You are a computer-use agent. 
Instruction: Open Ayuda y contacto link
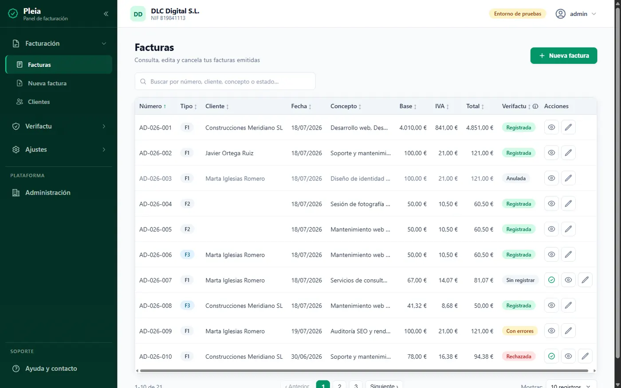pyautogui.click(x=59, y=368)
